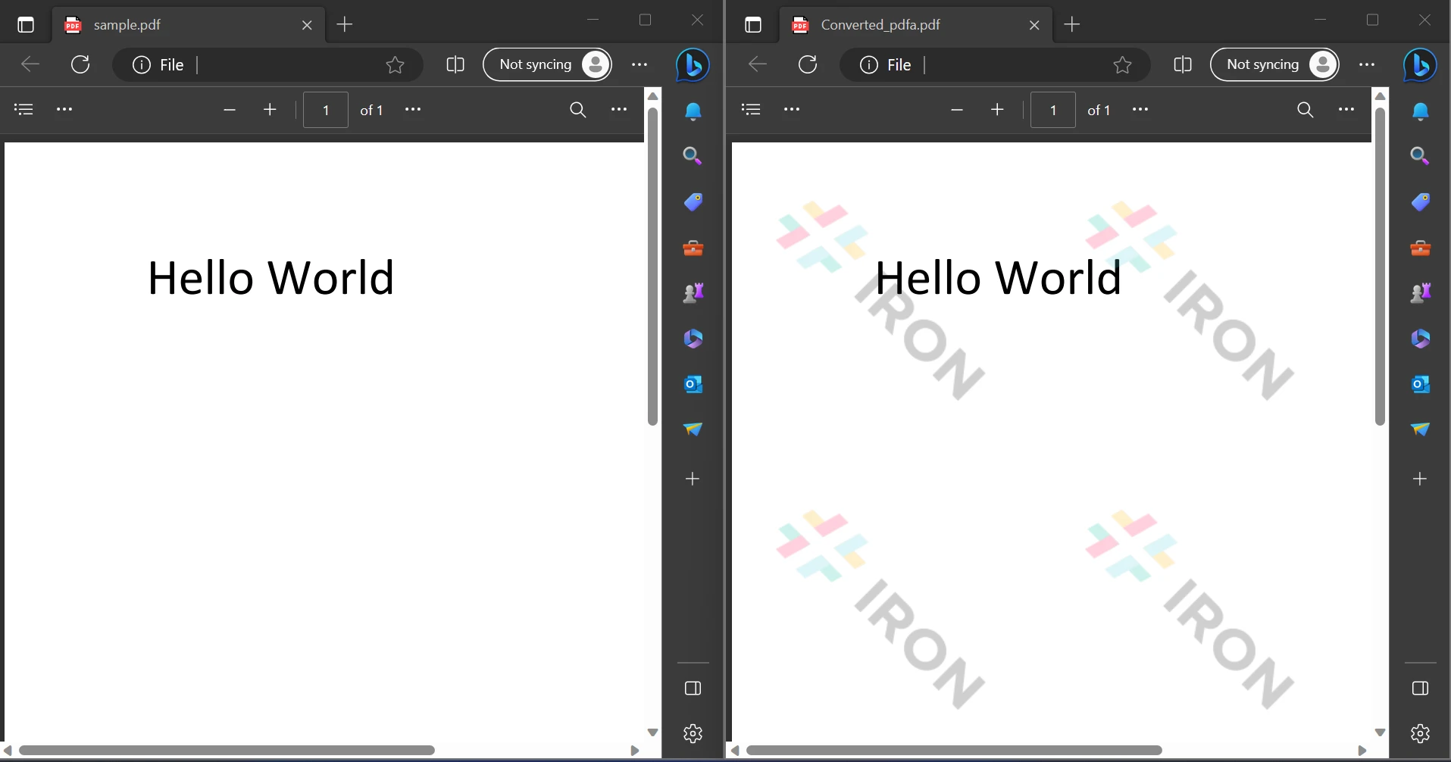Open Games chess icon in sample.pdf sidebar
The width and height of the screenshot is (1451, 762).
tap(693, 292)
